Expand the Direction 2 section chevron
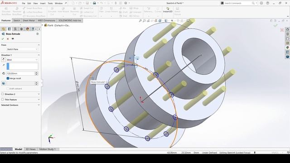The width and height of the screenshot is (290, 163). (39, 94)
